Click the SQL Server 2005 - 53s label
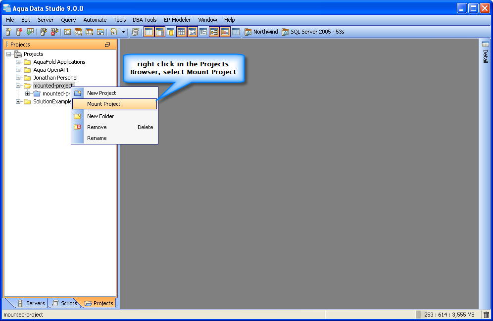 tap(317, 32)
